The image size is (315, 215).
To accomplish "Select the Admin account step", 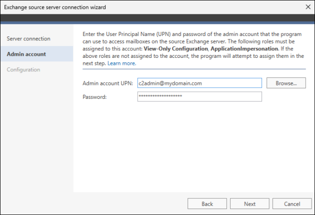I will click(x=37, y=54).
